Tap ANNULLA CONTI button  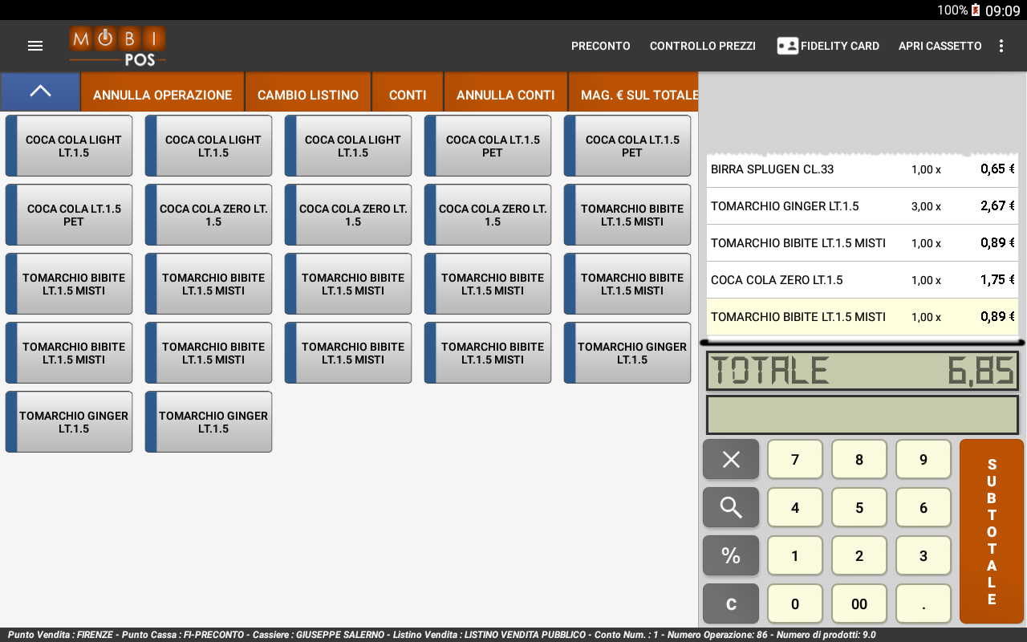pyautogui.click(x=505, y=92)
